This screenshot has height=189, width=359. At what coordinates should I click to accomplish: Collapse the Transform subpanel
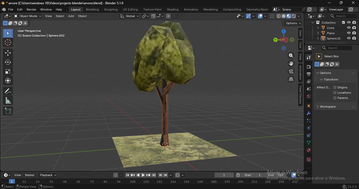tap(321, 80)
